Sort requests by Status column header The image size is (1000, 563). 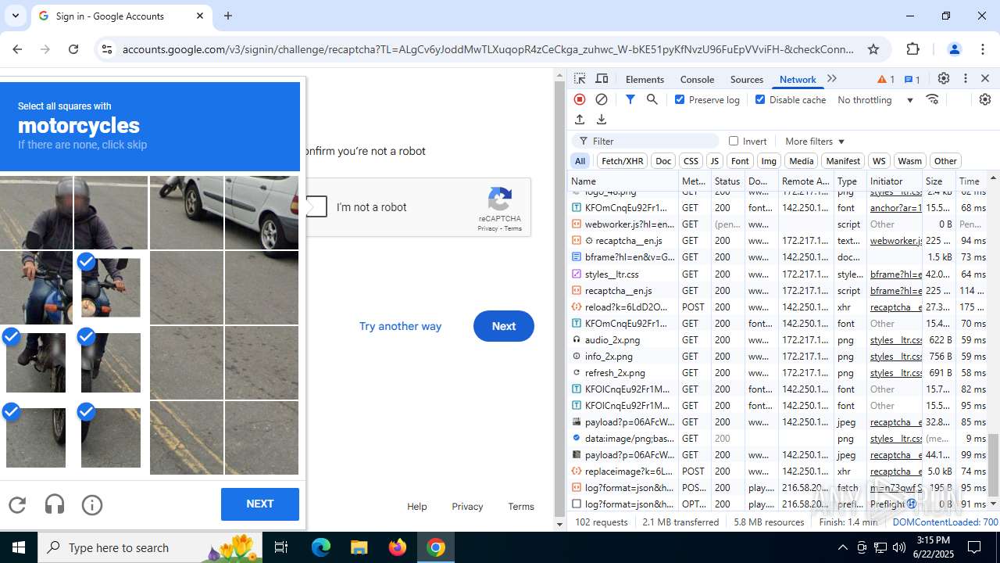pyautogui.click(x=727, y=181)
